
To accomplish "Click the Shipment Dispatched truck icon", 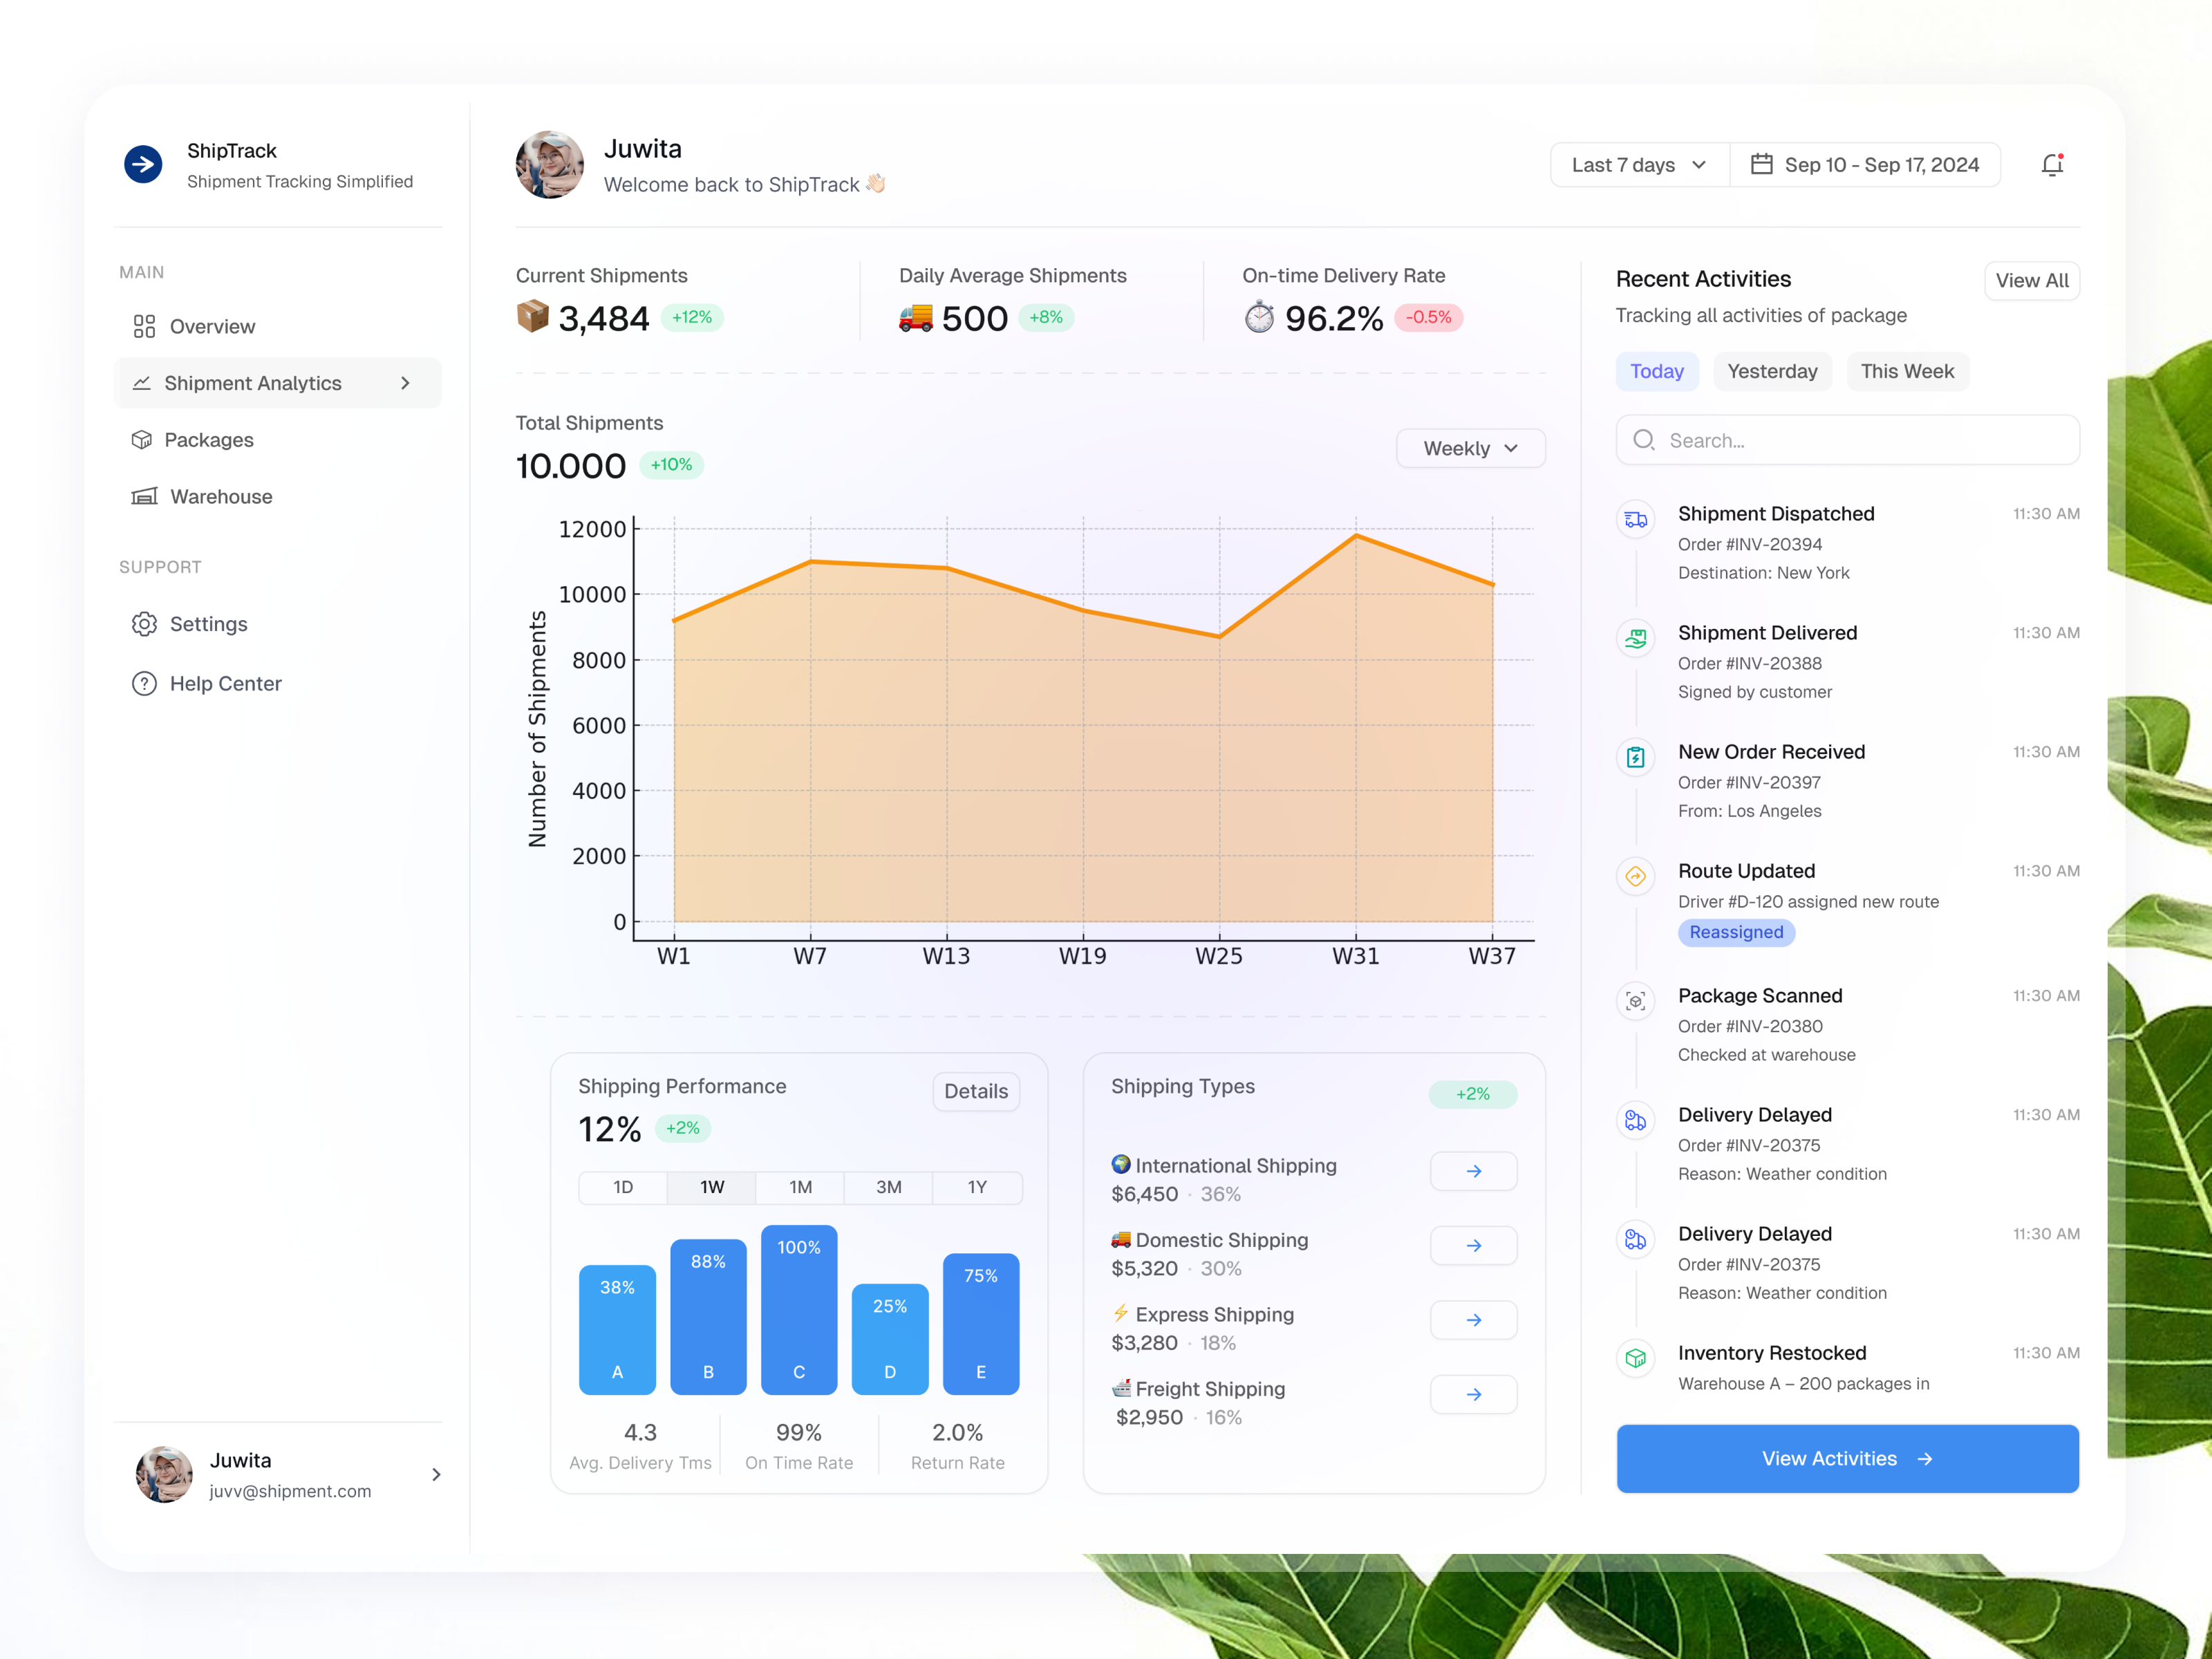I will (x=1635, y=519).
